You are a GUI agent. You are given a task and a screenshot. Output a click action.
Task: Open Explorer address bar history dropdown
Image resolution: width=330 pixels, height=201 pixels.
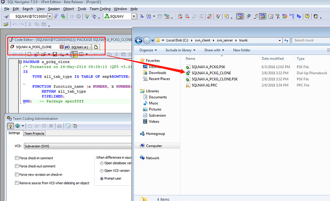[279, 40]
